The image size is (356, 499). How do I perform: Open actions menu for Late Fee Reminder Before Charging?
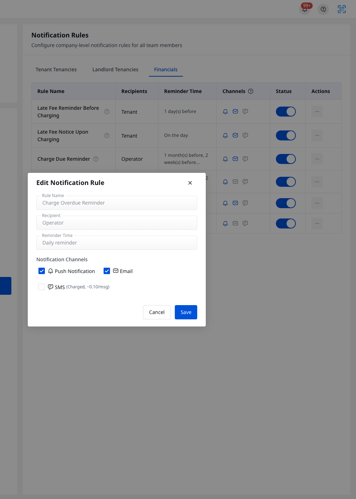tap(317, 112)
